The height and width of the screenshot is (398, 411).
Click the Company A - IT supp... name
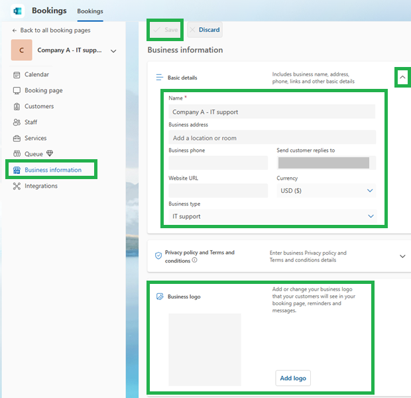pyautogui.click(x=70, y=50)
